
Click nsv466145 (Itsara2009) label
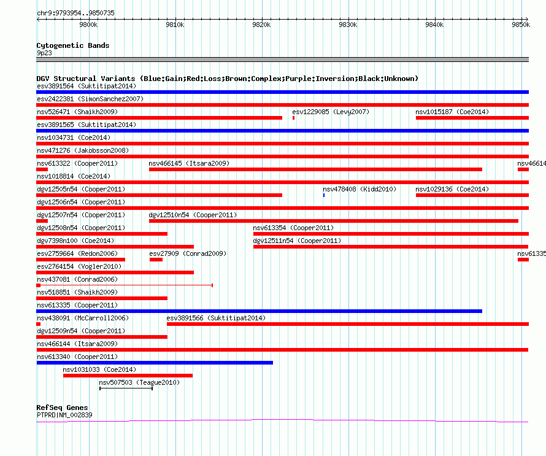pos(189,163)
